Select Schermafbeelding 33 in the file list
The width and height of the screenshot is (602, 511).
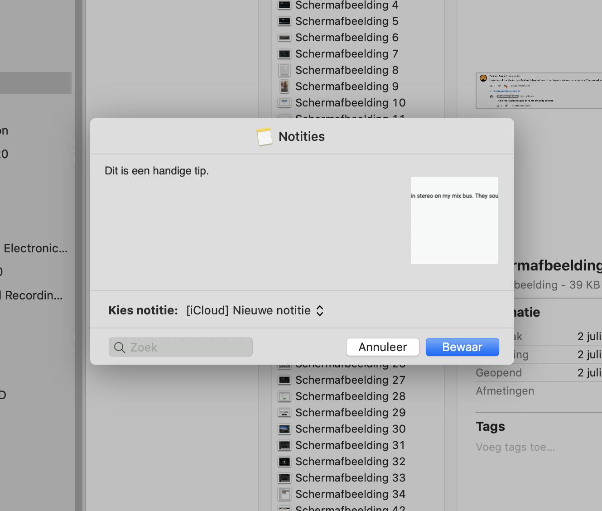click(350, 477)
